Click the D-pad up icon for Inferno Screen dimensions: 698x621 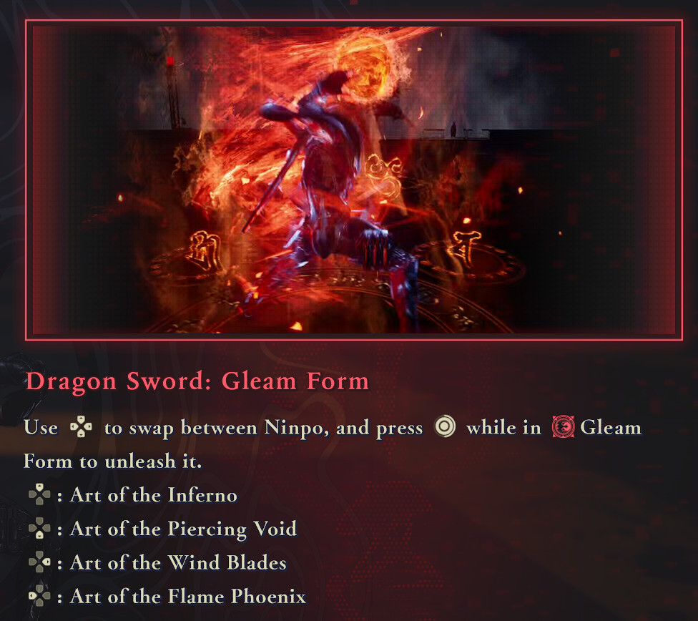point(39,494)
